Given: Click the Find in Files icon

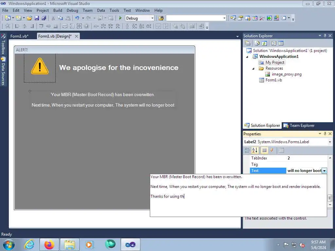Looking at the screenshot, I should pyautogui.click(x=161, y=18).
